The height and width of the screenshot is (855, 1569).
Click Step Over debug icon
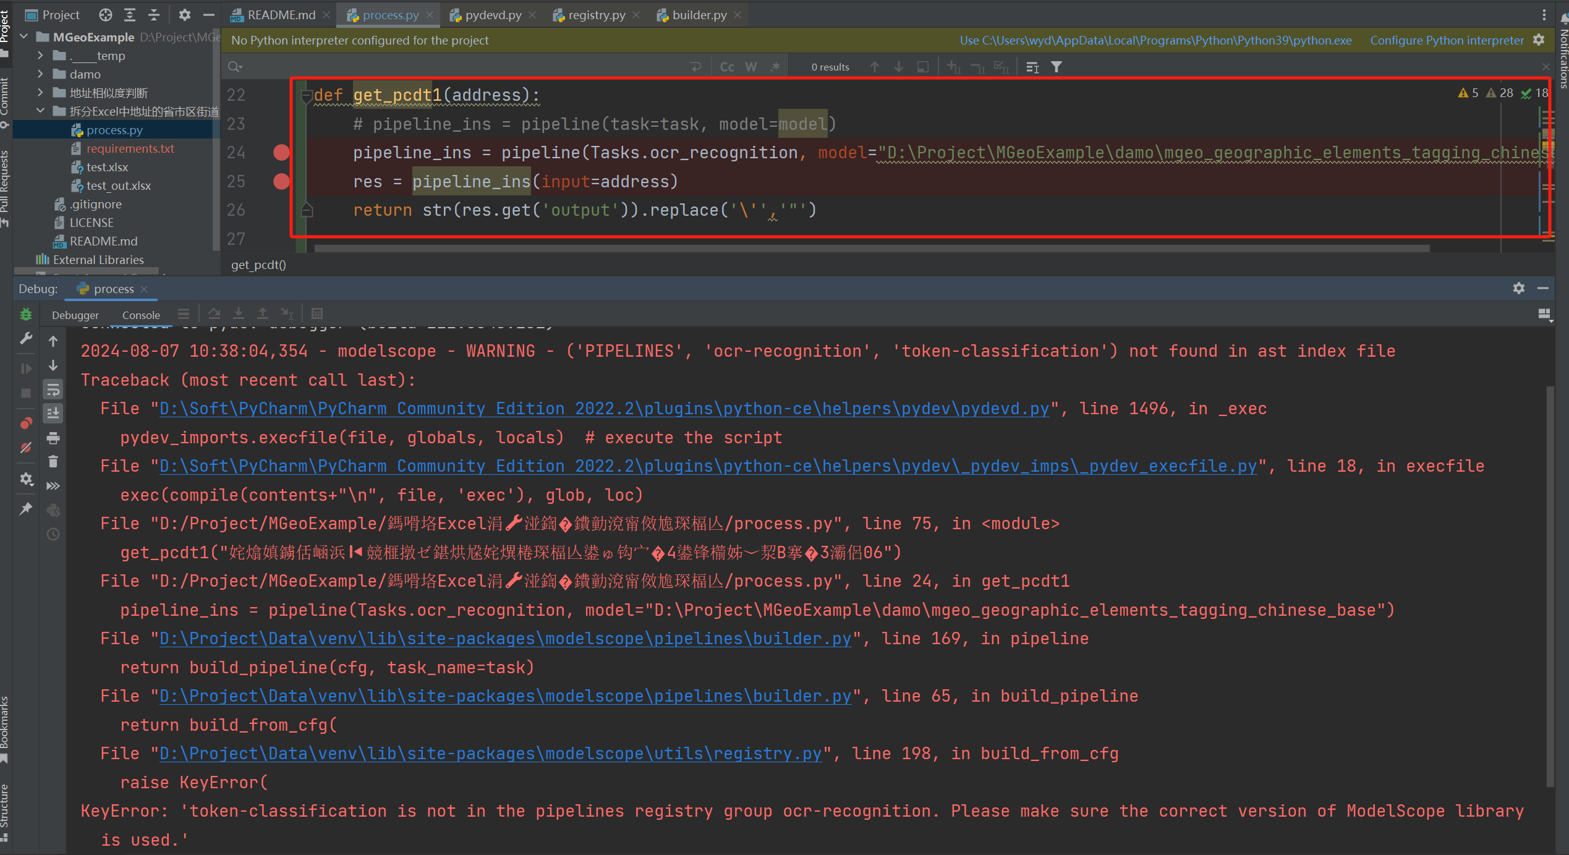click(215, 313)
